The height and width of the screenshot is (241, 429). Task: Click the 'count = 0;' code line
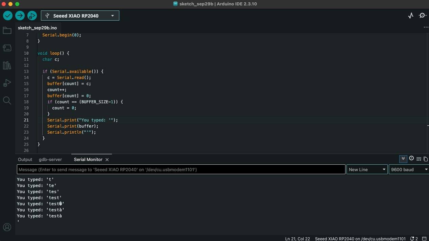tap(64, 108)
